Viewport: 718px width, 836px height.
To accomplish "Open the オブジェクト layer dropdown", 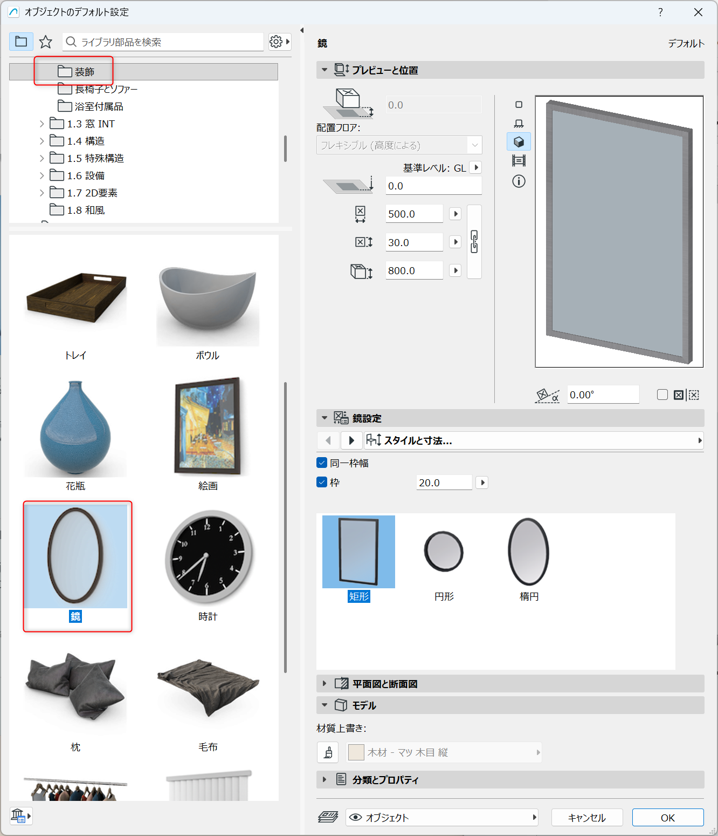I will [x=442, y=817].
